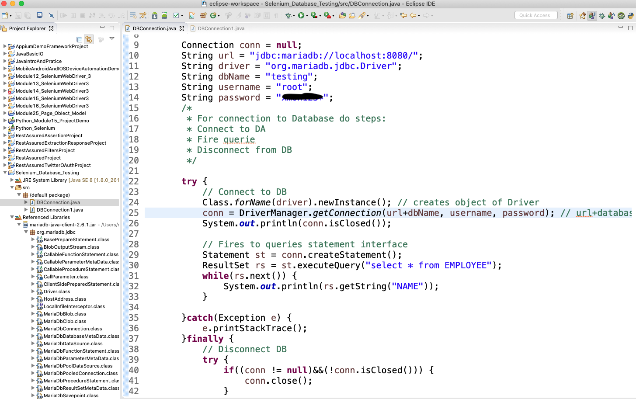Select mariadb-java-client-2.6.1.jar entry

point(63,225)
